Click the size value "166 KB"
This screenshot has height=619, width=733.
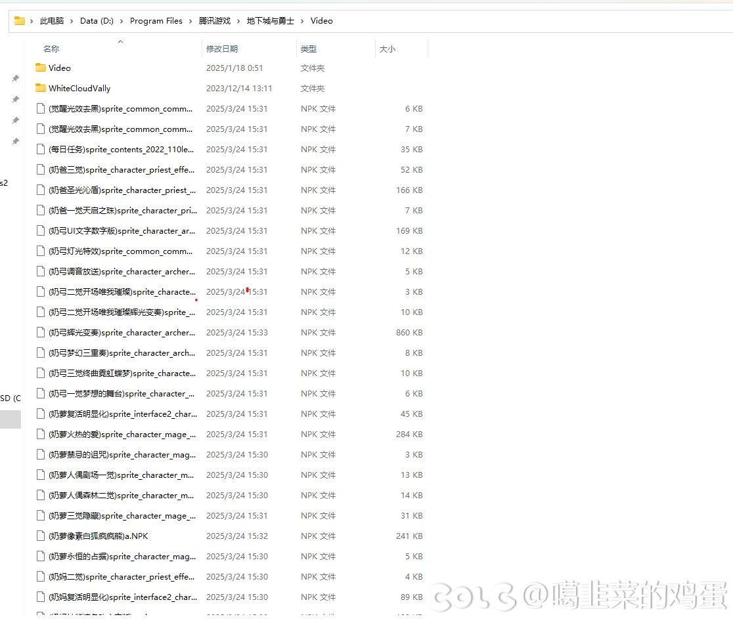(409, 190)
